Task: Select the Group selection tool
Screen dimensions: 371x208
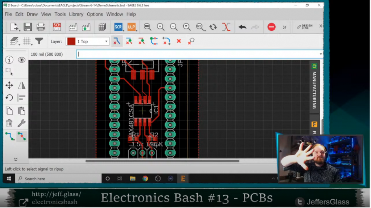Action: (x=9, y=72)
